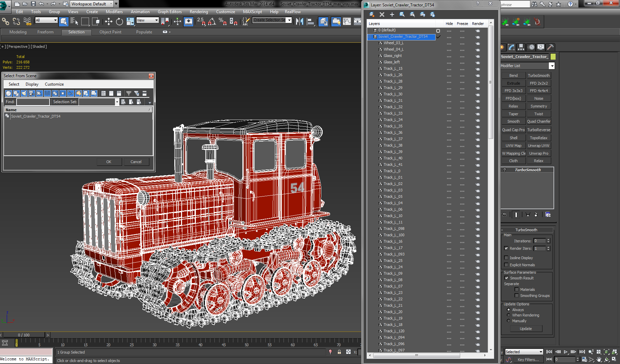Open the Hierarchy panel tab icon

point(521,47)
